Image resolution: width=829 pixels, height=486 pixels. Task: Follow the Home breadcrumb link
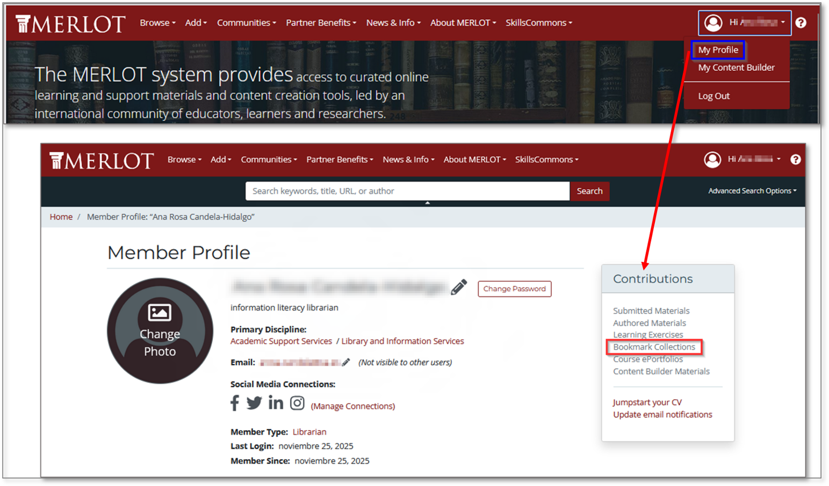[61, 217]
